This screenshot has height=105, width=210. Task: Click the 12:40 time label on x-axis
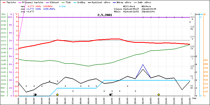pos(112,100)
